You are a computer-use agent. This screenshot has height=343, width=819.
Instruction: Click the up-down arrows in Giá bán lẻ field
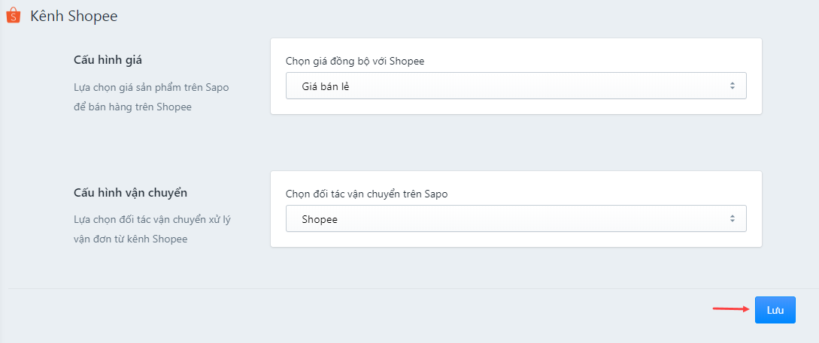pyautogui.click(x=733, y=86)
